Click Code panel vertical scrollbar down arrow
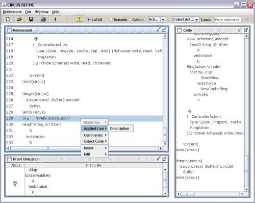Screen dimensions: 255x203 pyautogui.click(x=246, y=189)
